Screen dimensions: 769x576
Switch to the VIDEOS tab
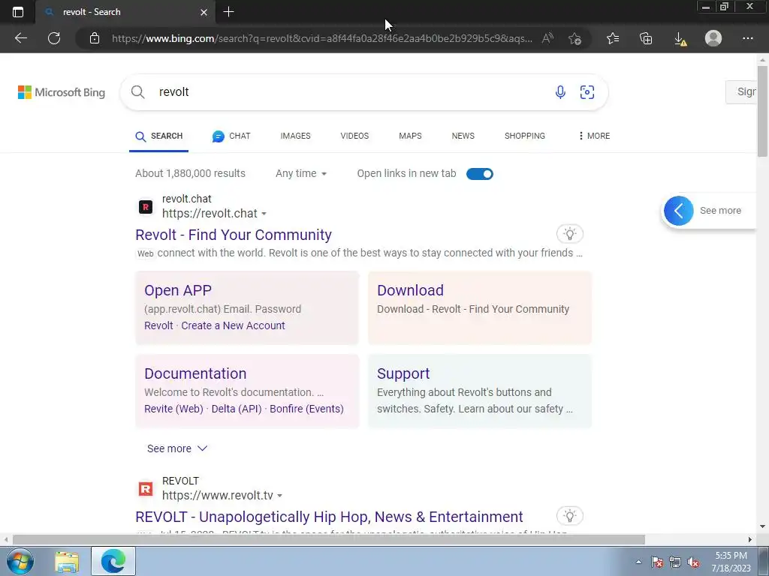coord(354,136)
